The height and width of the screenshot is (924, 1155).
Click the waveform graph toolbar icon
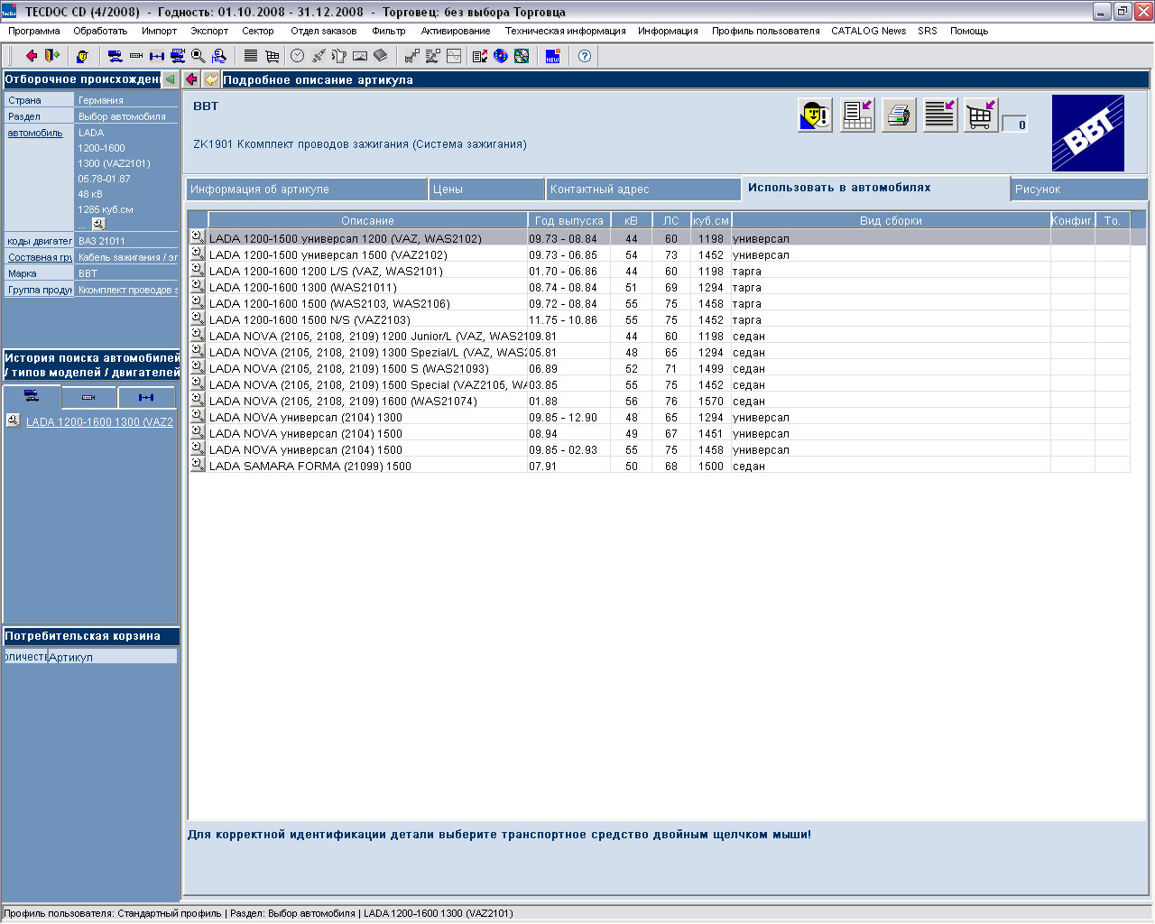coord(454,56)
